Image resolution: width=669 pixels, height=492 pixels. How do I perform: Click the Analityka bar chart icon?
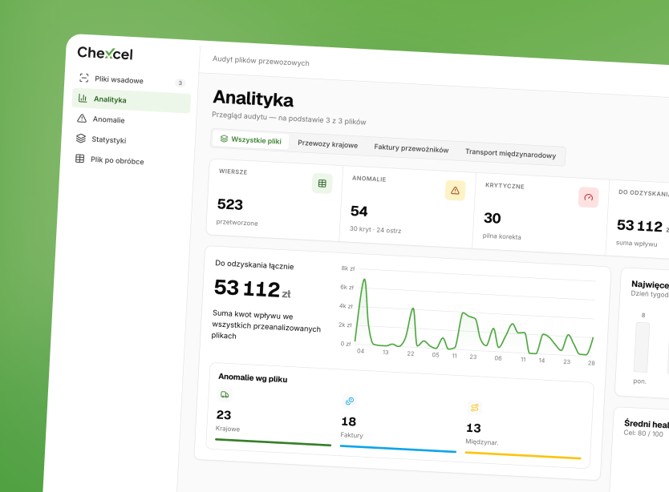tap(83, 98)
